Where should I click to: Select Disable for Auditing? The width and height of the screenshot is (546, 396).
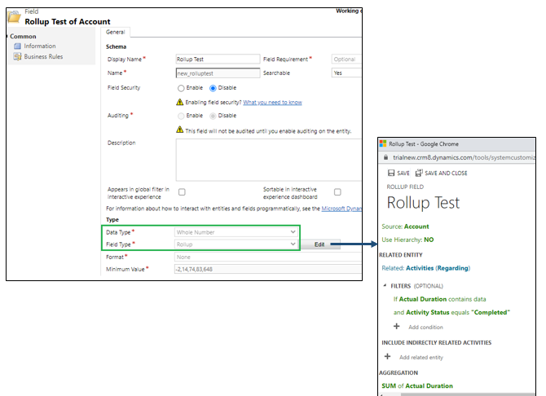point(213,116)
